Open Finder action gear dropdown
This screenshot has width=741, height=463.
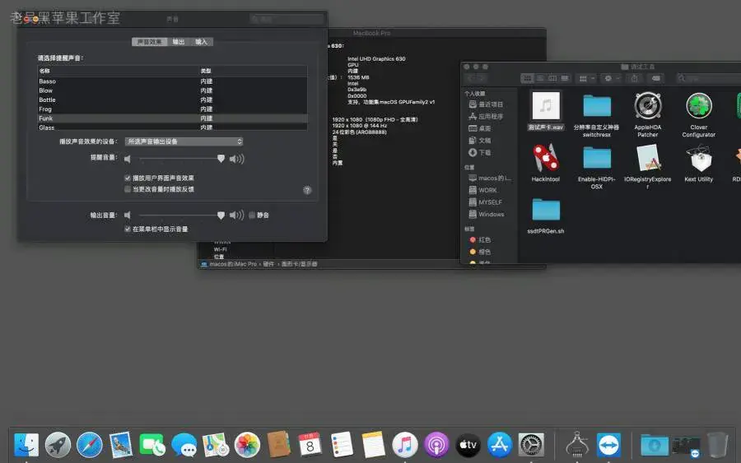(x=612, y=78)
